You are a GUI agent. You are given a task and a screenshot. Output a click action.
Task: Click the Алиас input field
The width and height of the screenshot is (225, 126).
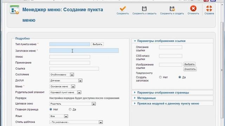70,57
